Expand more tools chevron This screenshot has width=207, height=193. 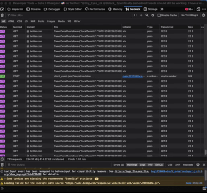coord(162,9)
